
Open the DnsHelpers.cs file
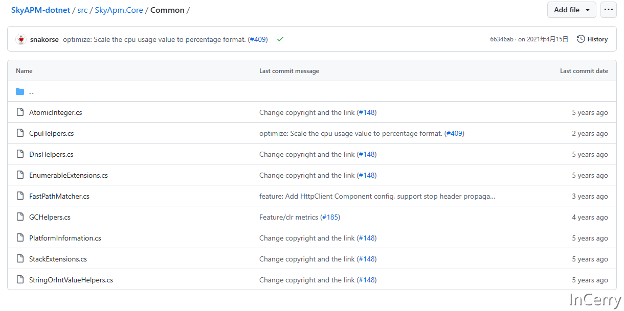(51, 154)
